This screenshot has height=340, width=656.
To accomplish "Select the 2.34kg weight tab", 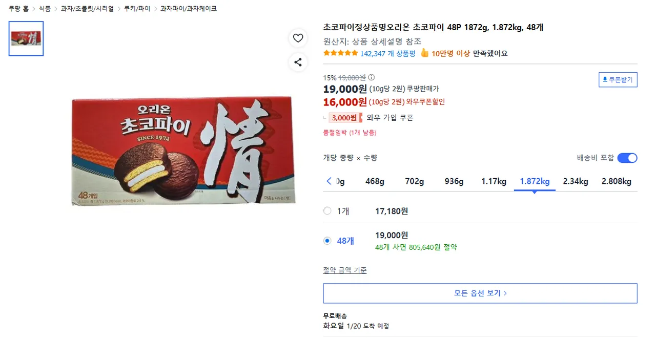I will [575, 181].
